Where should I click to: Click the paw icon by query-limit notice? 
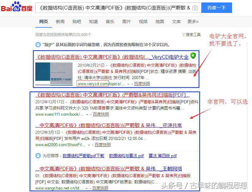[38, 45]
